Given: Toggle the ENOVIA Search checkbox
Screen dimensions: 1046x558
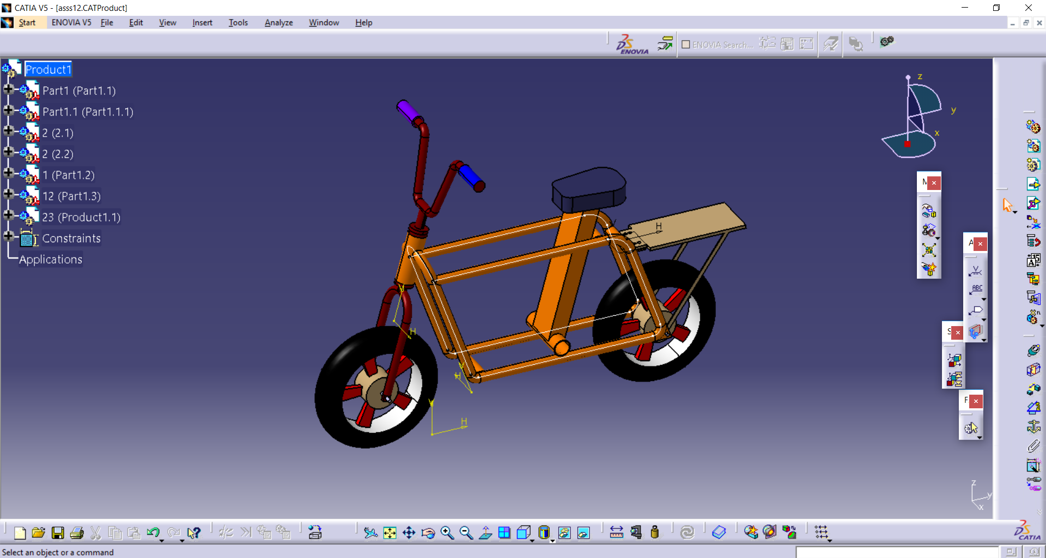Looking at the screenshot, I should click(x=686, y=45).
